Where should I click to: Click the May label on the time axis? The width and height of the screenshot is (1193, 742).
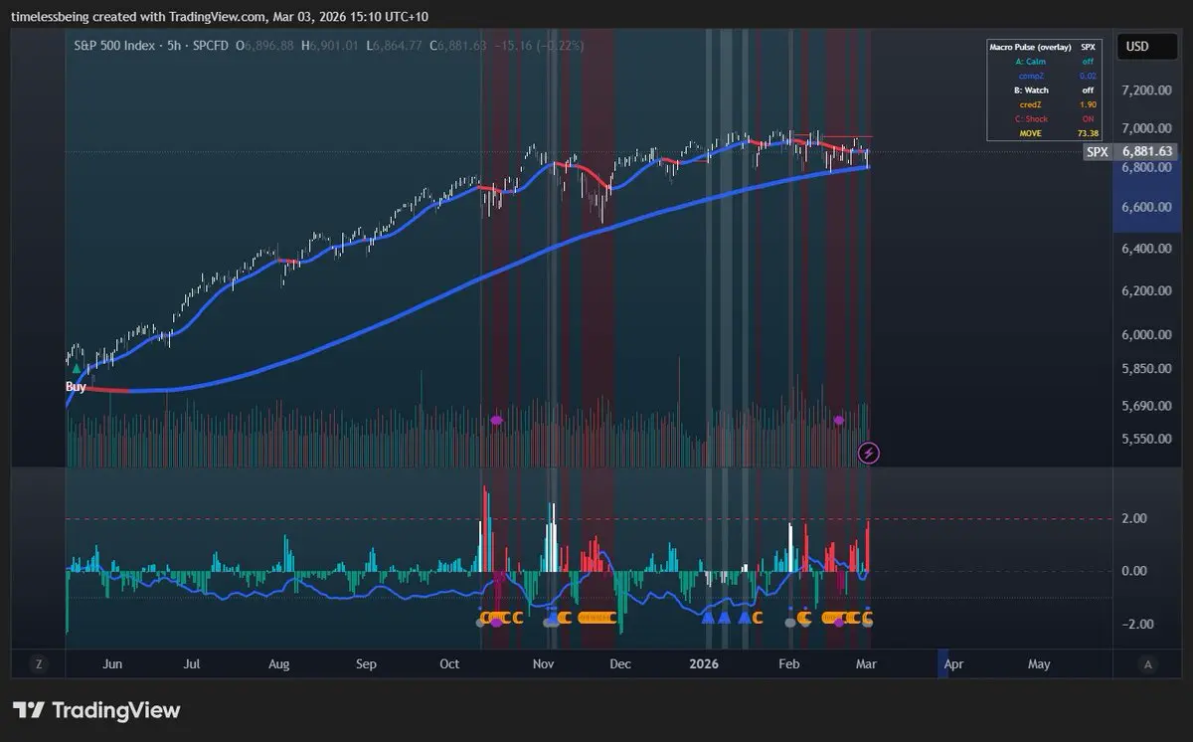coord(1039,663)
